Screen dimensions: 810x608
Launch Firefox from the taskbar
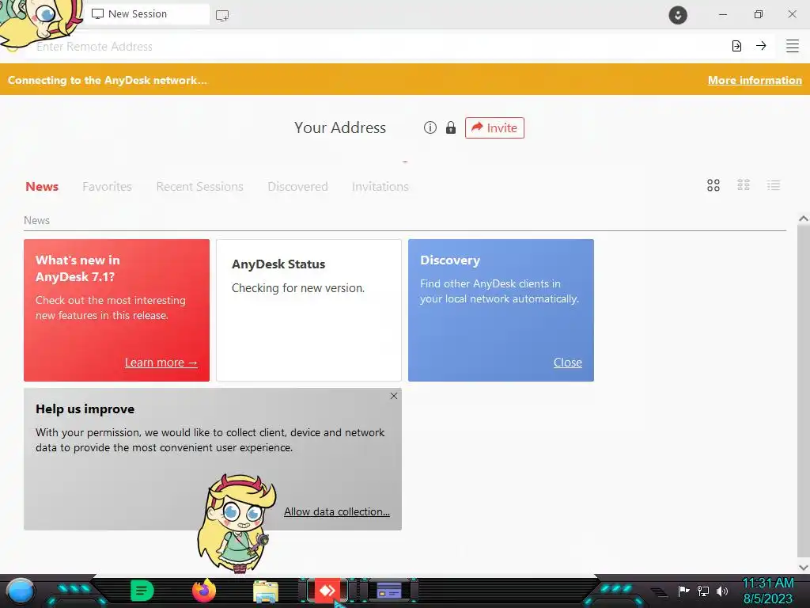205,591
